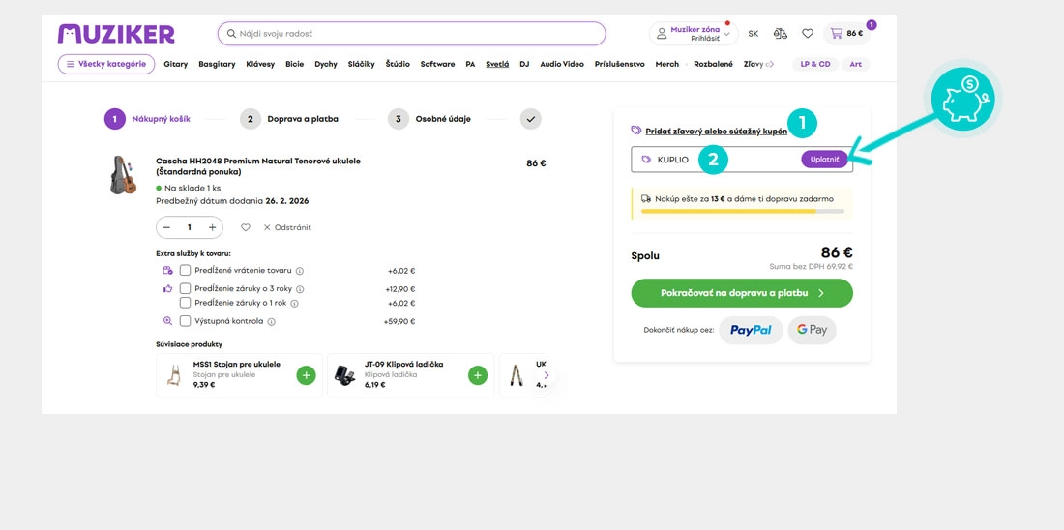The width and height of the screenshot is (1064, 530).
Task: Open DJ category
Action: [524, 64]
